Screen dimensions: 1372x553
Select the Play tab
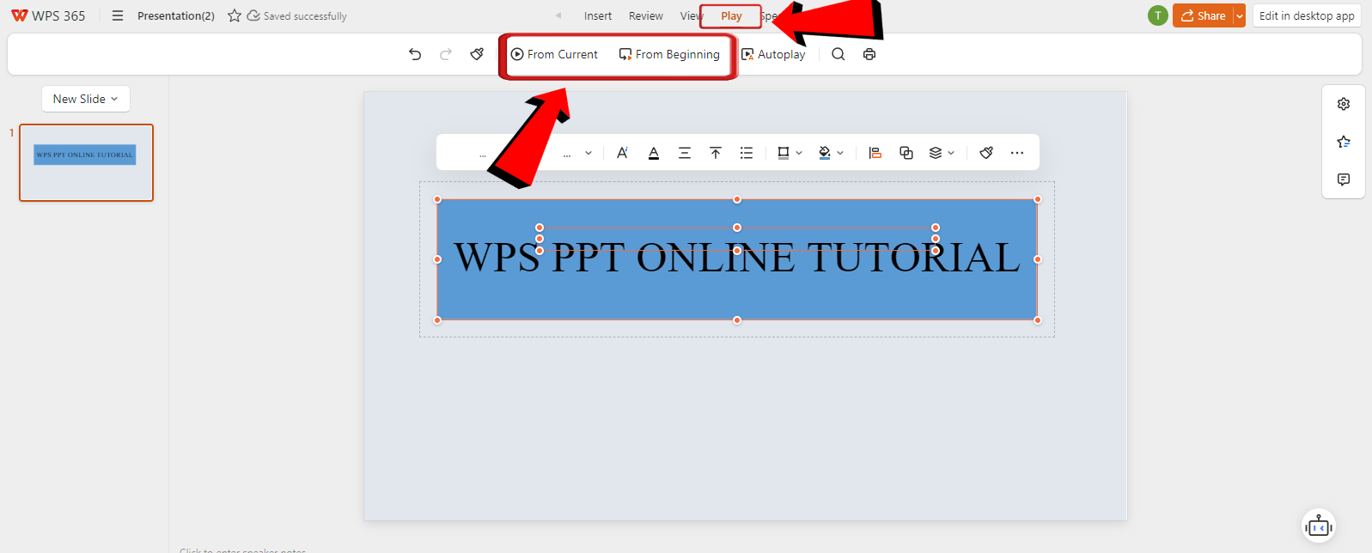(x=731, y=15)
